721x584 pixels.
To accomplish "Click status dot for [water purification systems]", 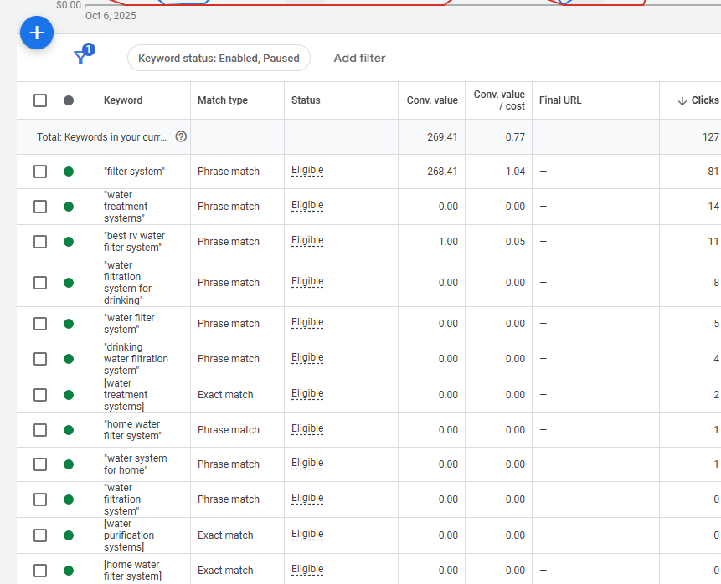I will pyautogui.click(x=69, y=535).
